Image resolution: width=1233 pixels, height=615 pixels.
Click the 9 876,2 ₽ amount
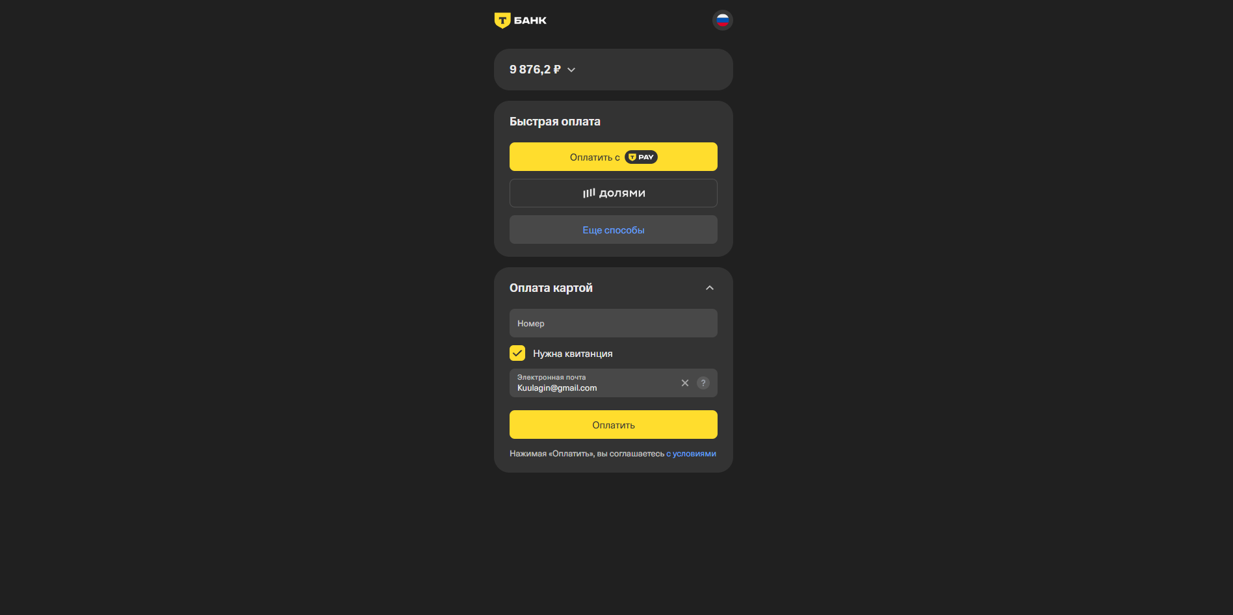point(535,70)
